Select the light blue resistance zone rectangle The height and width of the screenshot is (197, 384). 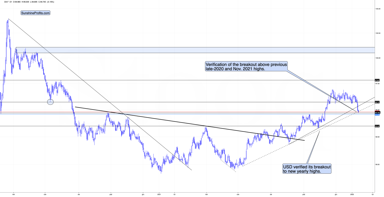click(x=195, y=50)
